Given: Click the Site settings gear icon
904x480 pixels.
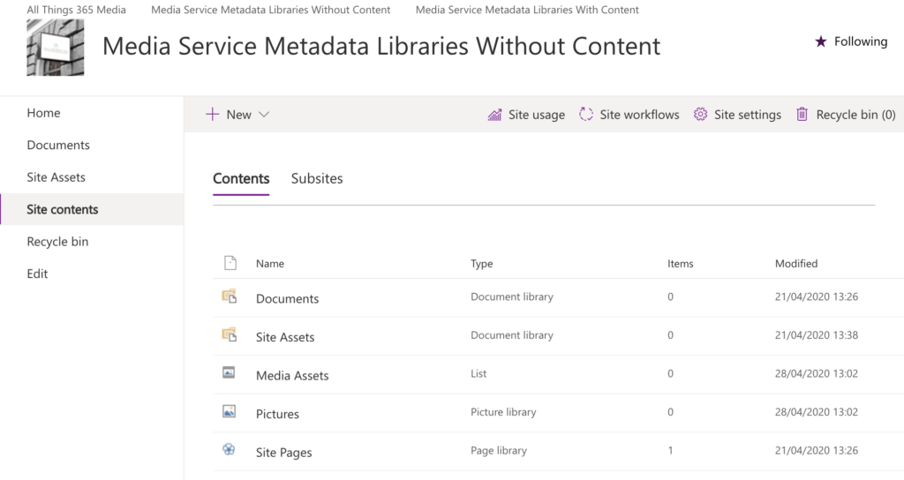Looking at the screenshot, I should [x=700, y=114].
